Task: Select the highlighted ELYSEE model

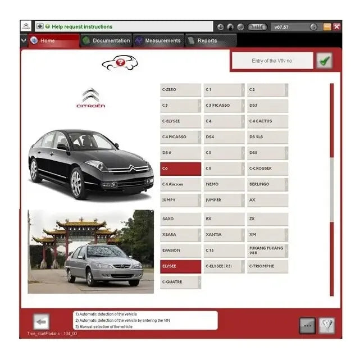Action: (180, 266)
